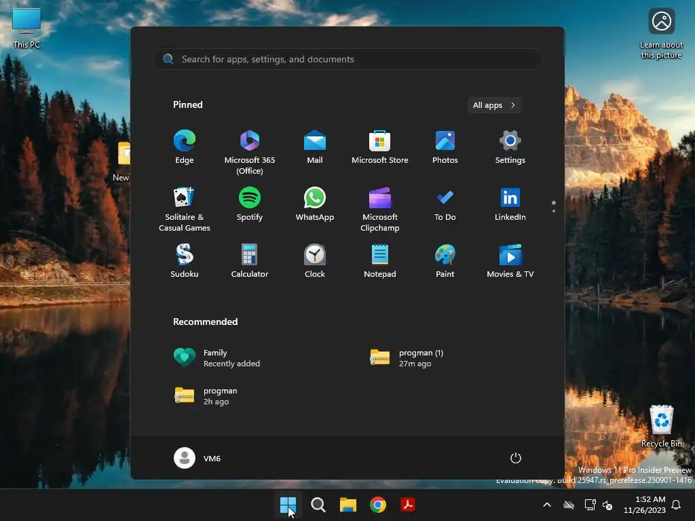Open taskbar Search
This screenshot has height=521, width=695.
pyautogui.click(x=318, y=505)
